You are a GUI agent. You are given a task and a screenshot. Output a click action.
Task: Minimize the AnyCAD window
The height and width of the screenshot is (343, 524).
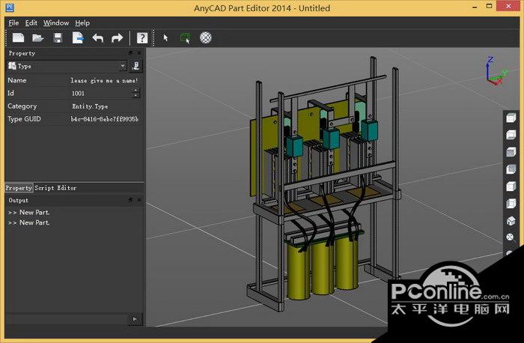pos(474,7)
